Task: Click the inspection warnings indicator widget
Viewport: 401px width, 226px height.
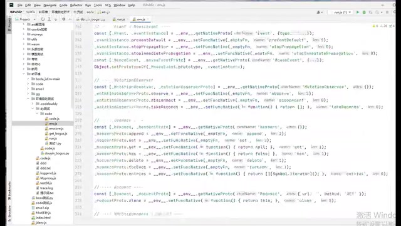Action: pos(383,26)
